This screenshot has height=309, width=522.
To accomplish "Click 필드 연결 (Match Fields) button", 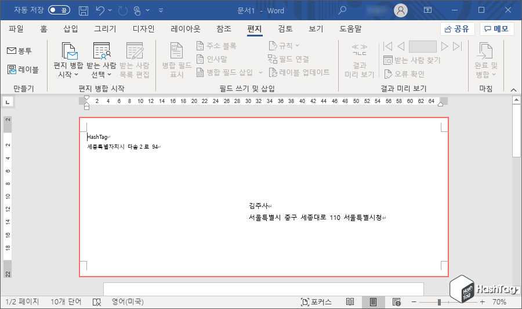I will [289, 59].
